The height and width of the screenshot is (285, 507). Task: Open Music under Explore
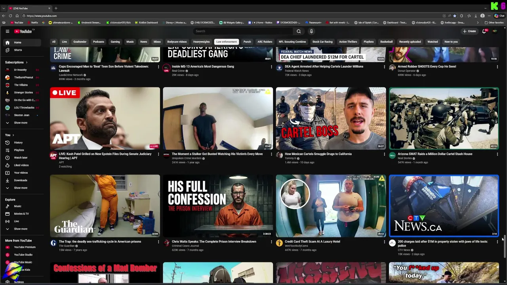point(22,206)
